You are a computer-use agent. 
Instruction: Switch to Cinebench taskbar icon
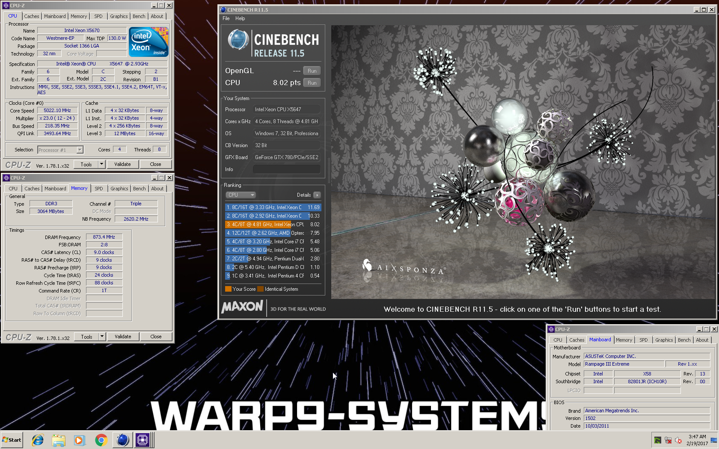[122, 440]
